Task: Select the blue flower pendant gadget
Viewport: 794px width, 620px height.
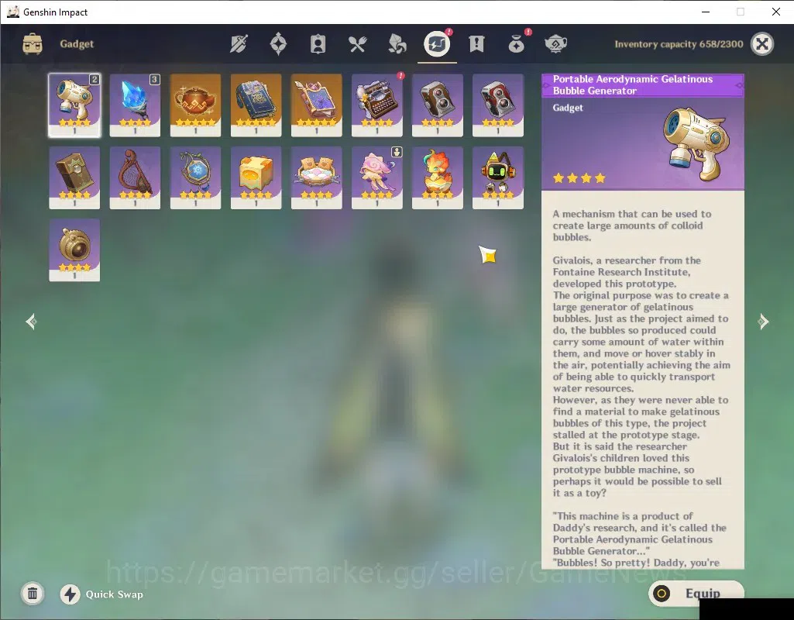Action: tap(195, 177)
